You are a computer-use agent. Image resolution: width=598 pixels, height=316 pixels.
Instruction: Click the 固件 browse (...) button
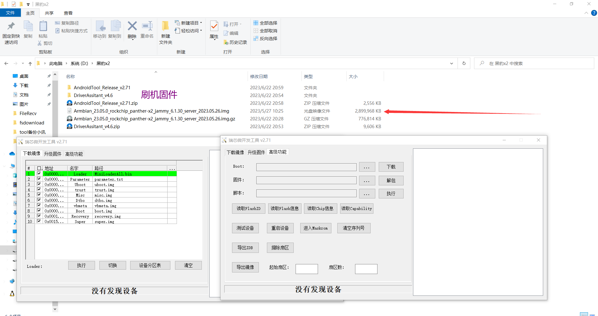point(367,180)
